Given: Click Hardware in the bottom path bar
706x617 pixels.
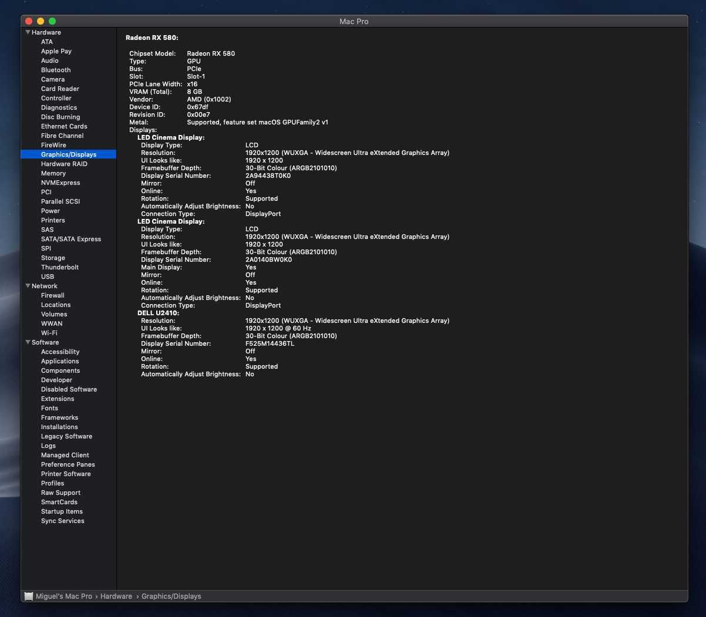Looking at the screenshot, I should click(x=116, y=596).
